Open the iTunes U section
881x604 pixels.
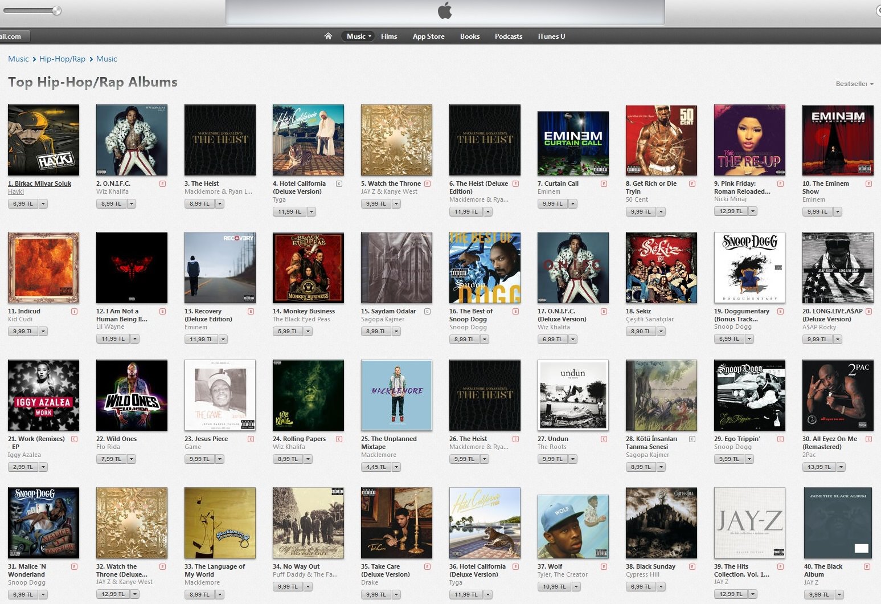click(551, 36)
